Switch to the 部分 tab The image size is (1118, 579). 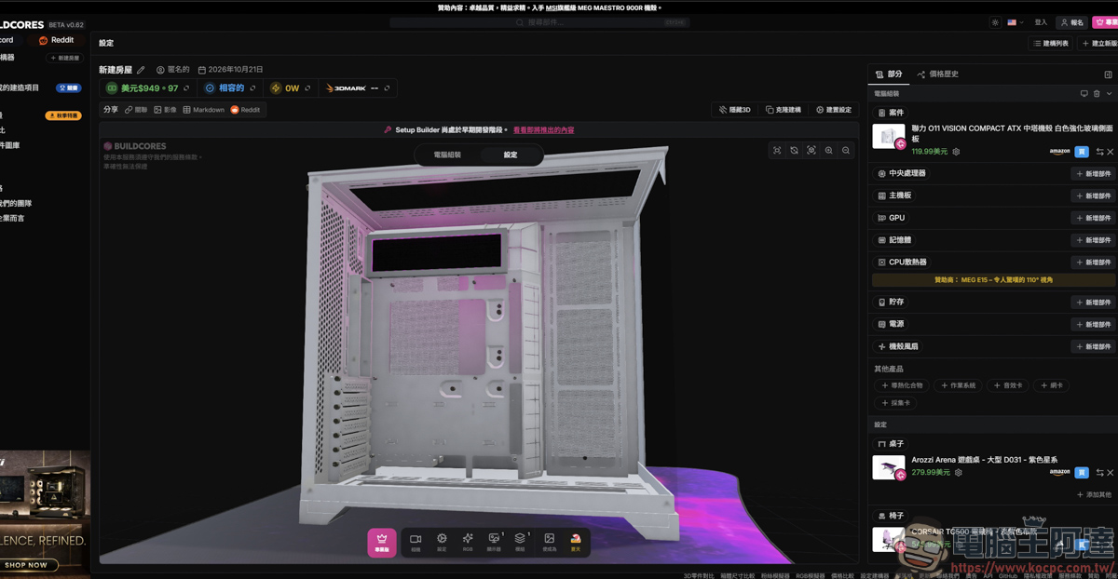(x=889, y=74)
